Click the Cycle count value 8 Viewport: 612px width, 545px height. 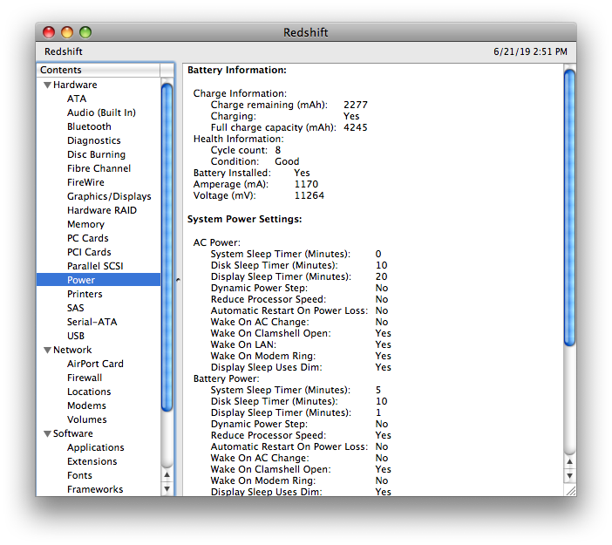point(278,150)
